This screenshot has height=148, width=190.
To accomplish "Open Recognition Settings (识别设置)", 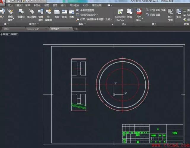I will (x=153, y=15).
